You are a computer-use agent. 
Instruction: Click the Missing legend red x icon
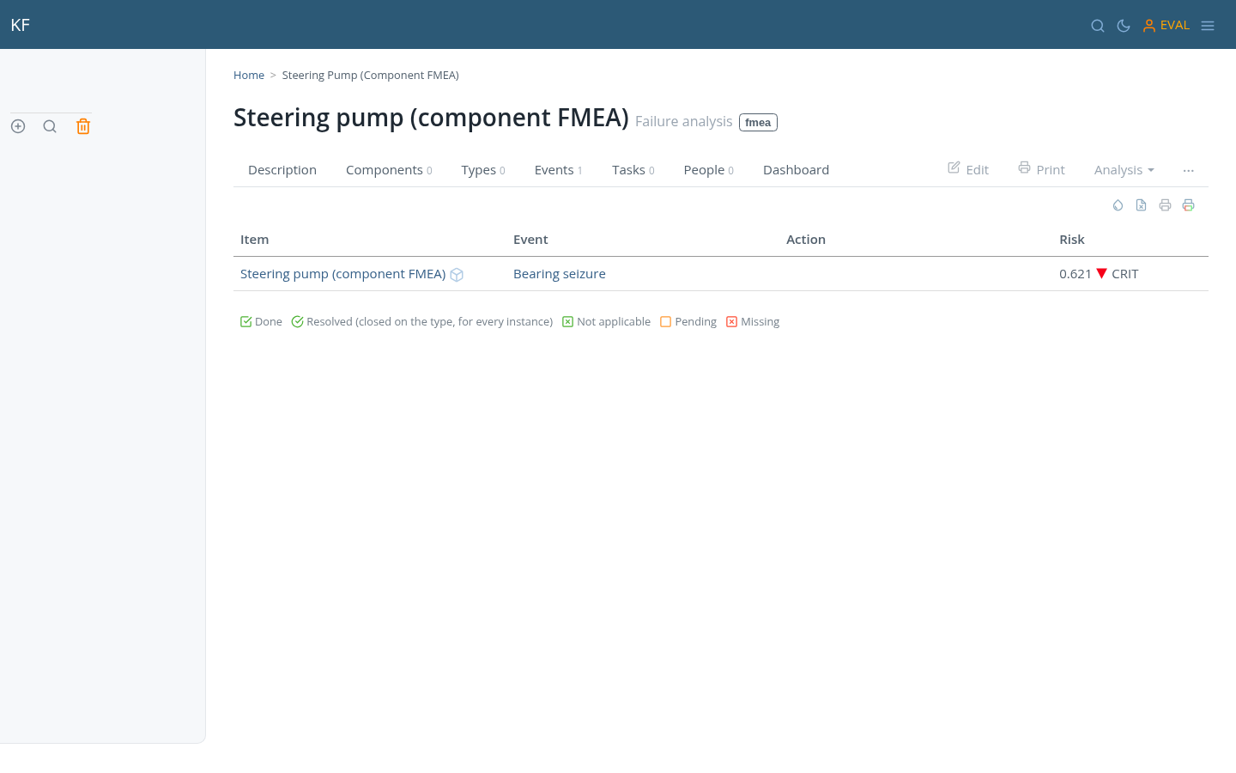[731, 322]
